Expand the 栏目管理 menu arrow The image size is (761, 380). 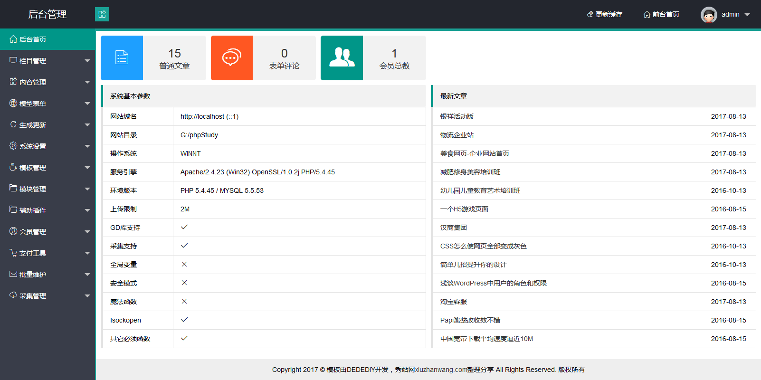(87, 61)
